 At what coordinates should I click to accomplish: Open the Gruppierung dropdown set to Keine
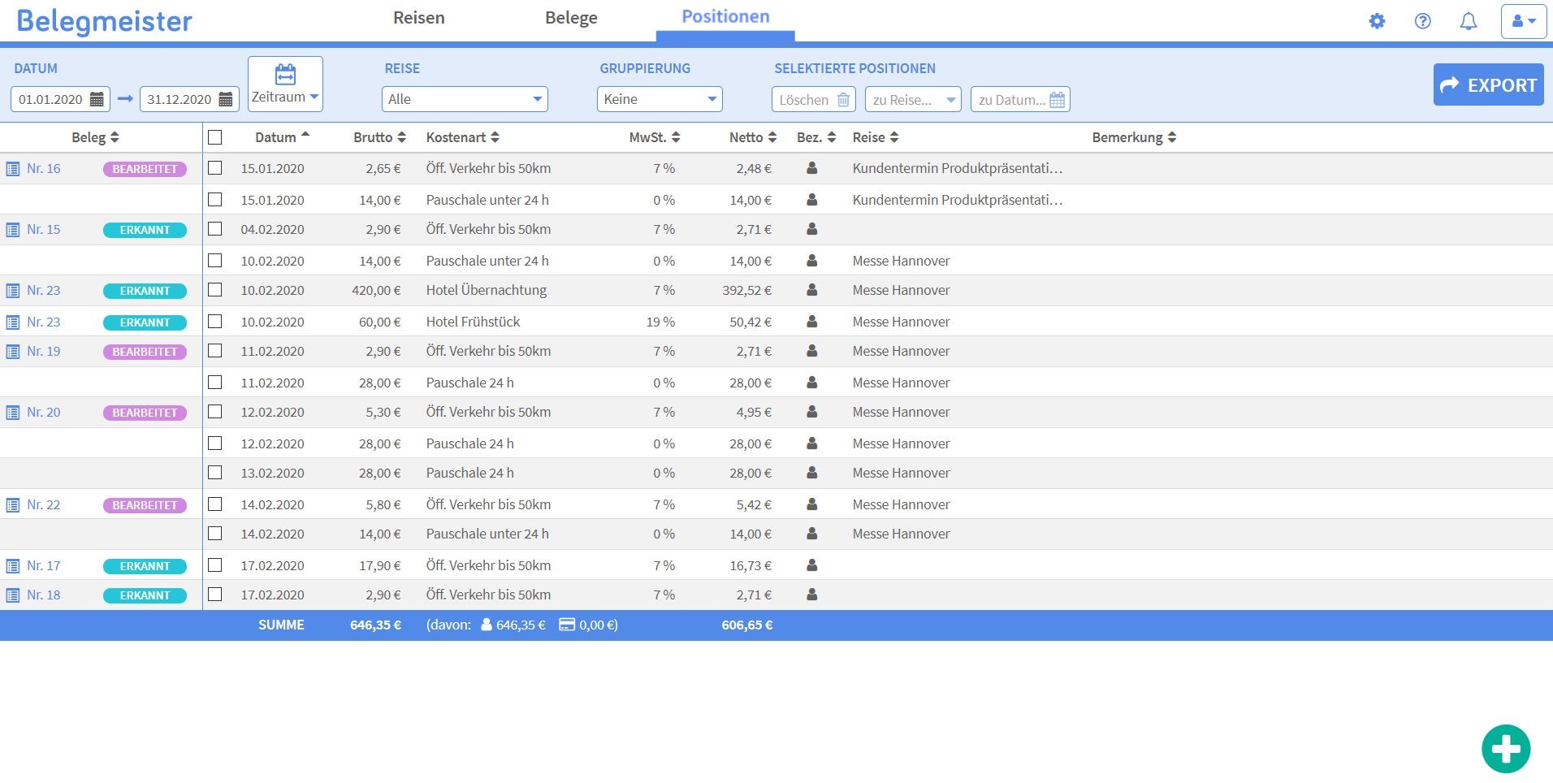pyautogui.click(x=659, y=99)
